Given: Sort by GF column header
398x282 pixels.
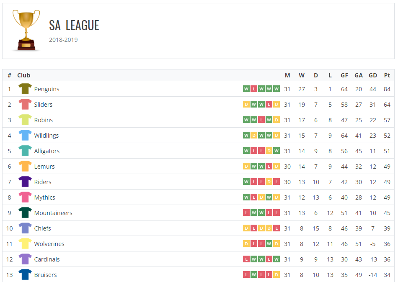Looking at the screenshot, I should (x=344, y=75).
